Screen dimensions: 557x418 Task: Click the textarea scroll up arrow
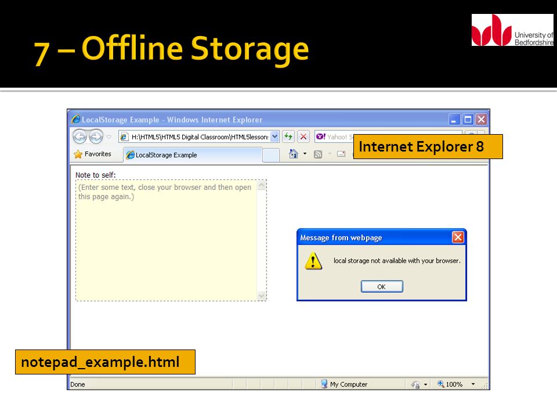[x=262, y=185]
